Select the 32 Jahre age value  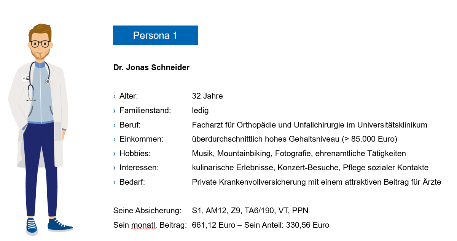click(x=207, y=96)
